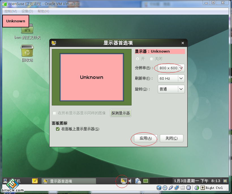Click the yellow notes icon on the panel
This screenshot has height=194, width=232.
(35, 181)
